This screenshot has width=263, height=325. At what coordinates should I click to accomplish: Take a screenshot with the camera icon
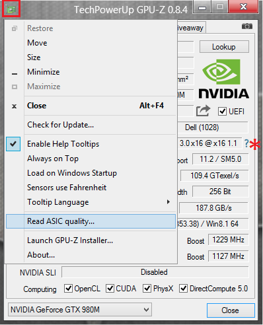[246, 26]
